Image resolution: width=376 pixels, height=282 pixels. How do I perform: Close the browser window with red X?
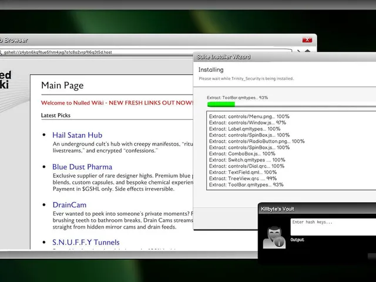(x=307, y=40)
